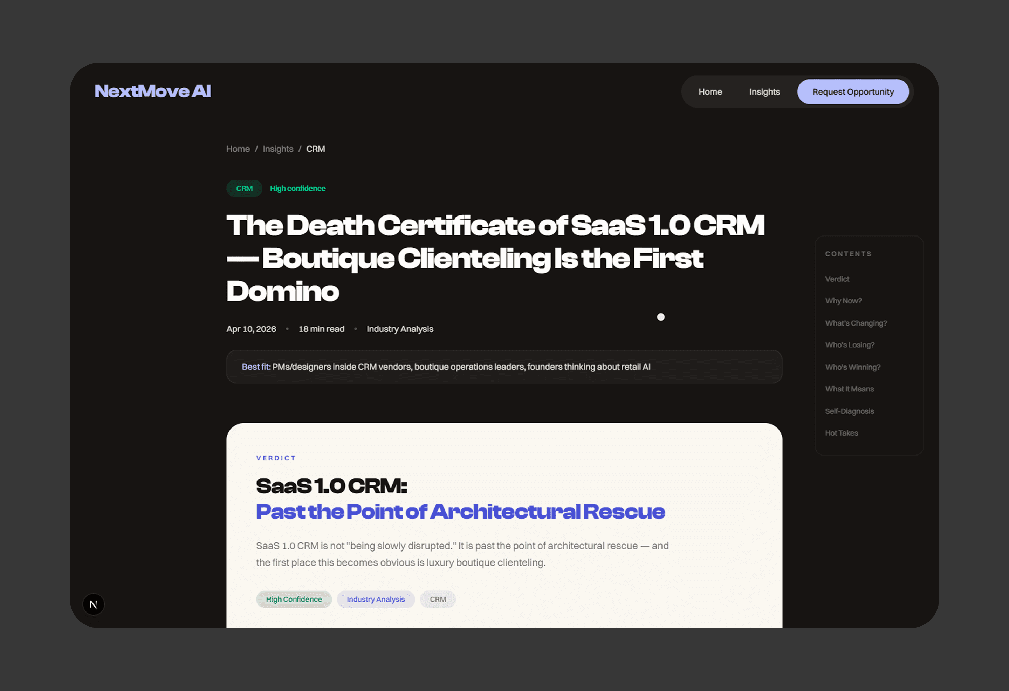
Task: Open the Insights nav item
Action: click(764, 92)
